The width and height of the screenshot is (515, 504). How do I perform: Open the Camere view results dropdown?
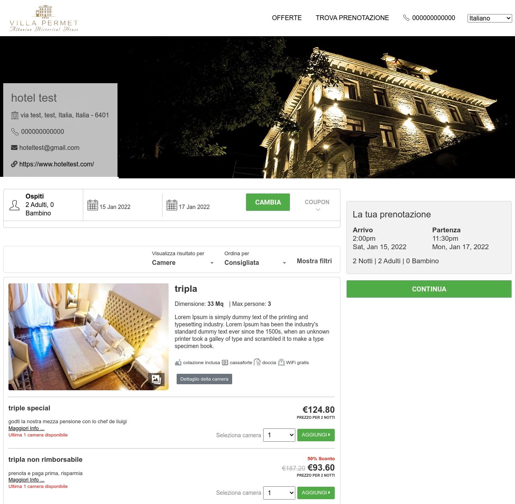183,263
